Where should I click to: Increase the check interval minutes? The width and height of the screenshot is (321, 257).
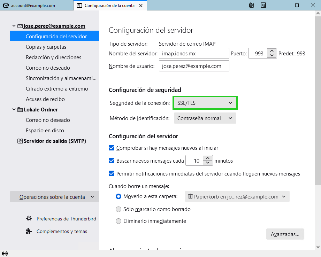point(208,158)
